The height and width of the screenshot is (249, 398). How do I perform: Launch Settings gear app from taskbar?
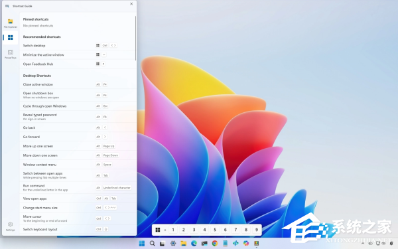click(x=173, y=244)
